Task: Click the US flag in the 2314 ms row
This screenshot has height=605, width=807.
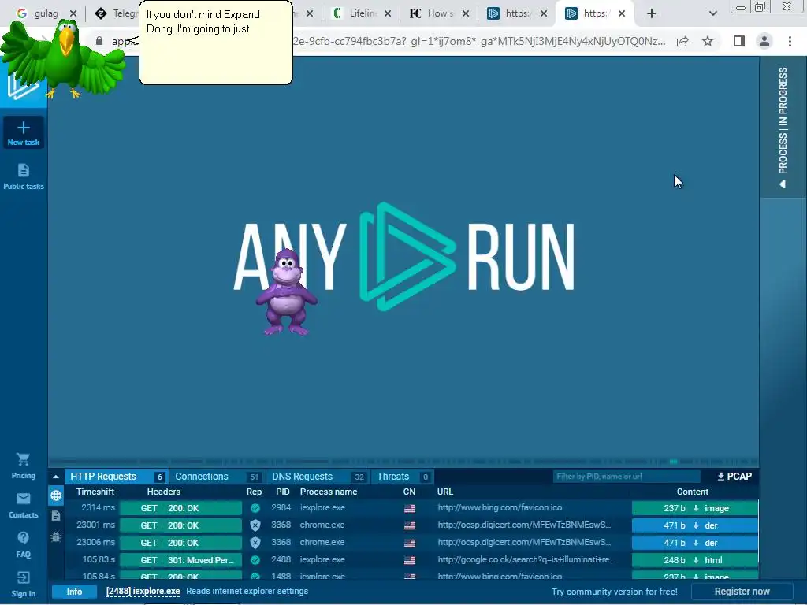Action: [410, 508]
